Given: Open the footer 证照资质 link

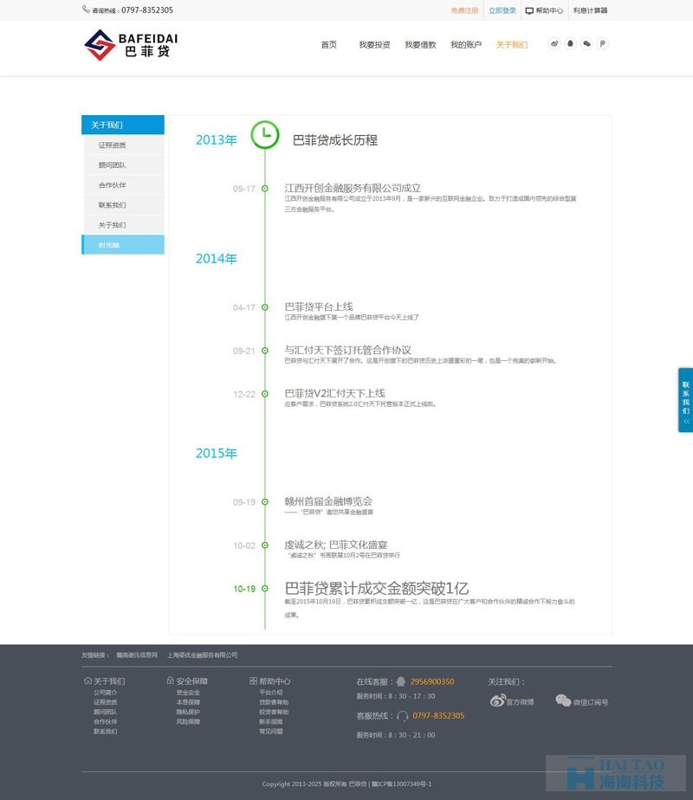Looking at the screenshot, I should [x=105, y=702].
